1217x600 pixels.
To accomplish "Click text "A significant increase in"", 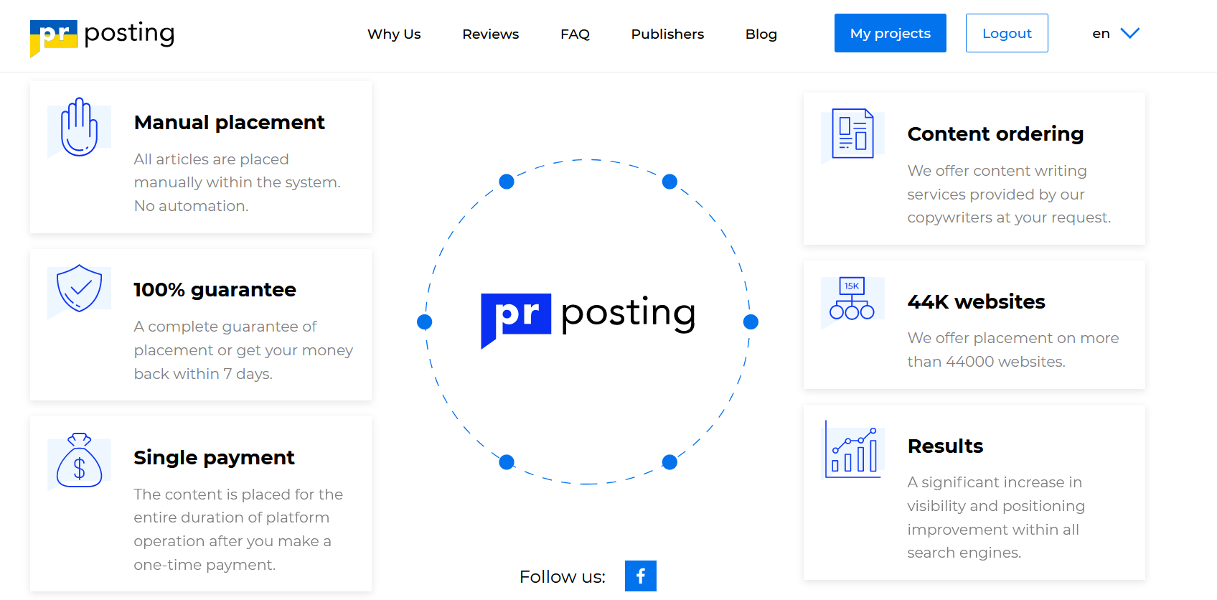I will (994, 482).
